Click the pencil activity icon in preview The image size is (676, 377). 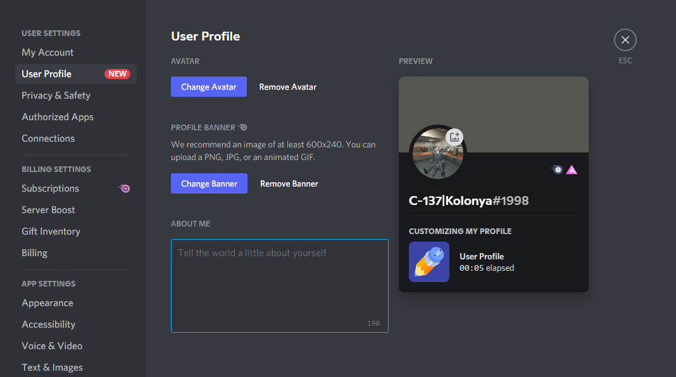429,262
